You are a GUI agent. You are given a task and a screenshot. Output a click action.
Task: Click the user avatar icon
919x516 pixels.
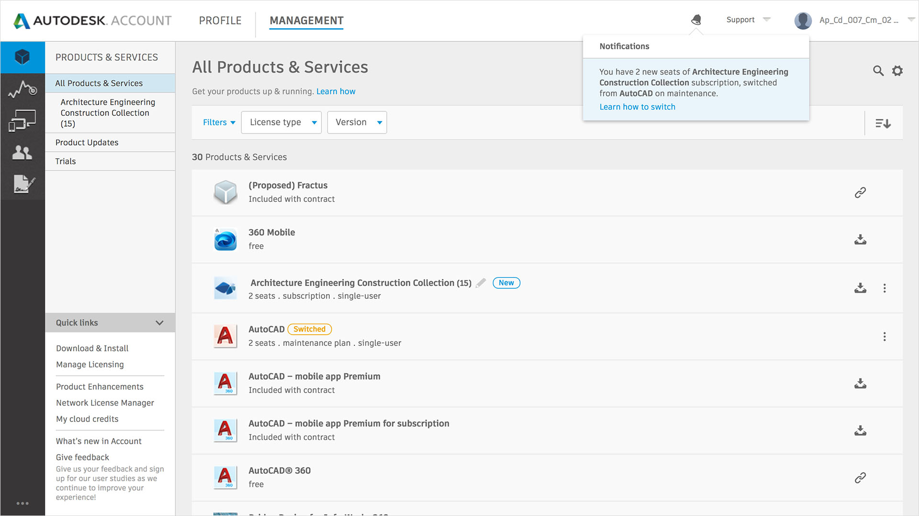click(803, 20)
